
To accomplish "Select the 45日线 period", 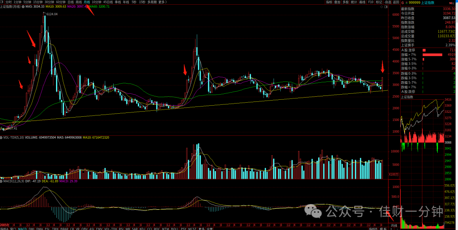I will pyautogui.click(x=108, y=2).
